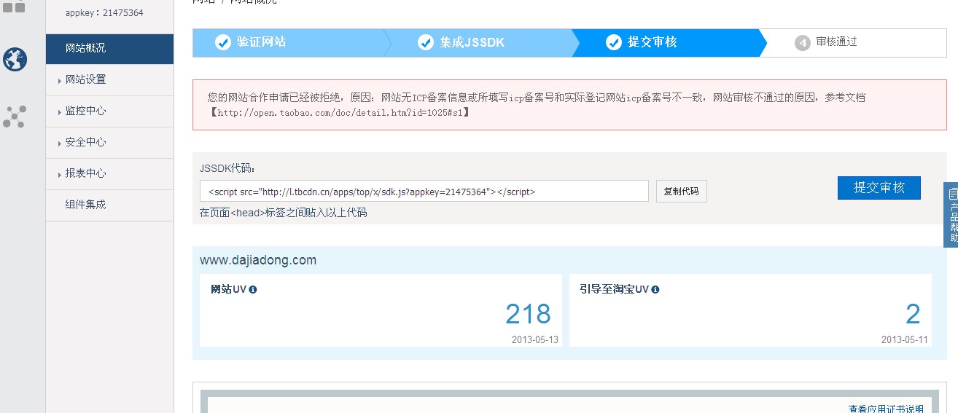Expand 报表中心 sidebar section
The height and width of the screenshot is (413, 958).
[x=109, y=173]
